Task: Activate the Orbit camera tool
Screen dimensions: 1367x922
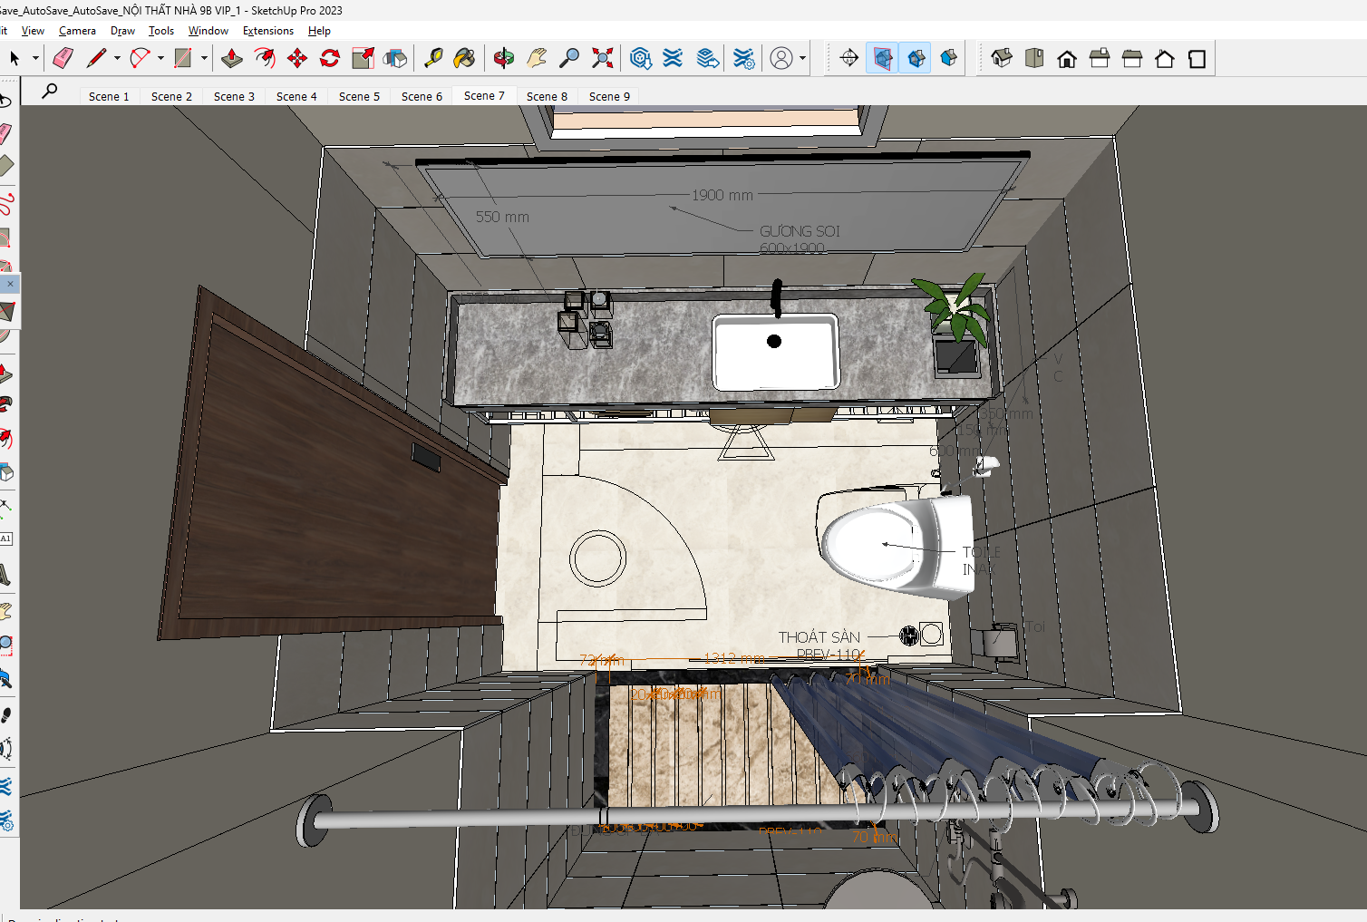Action: [x=504, y=58]
